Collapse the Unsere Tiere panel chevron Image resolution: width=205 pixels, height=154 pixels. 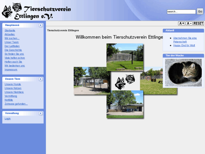[41, 79]
